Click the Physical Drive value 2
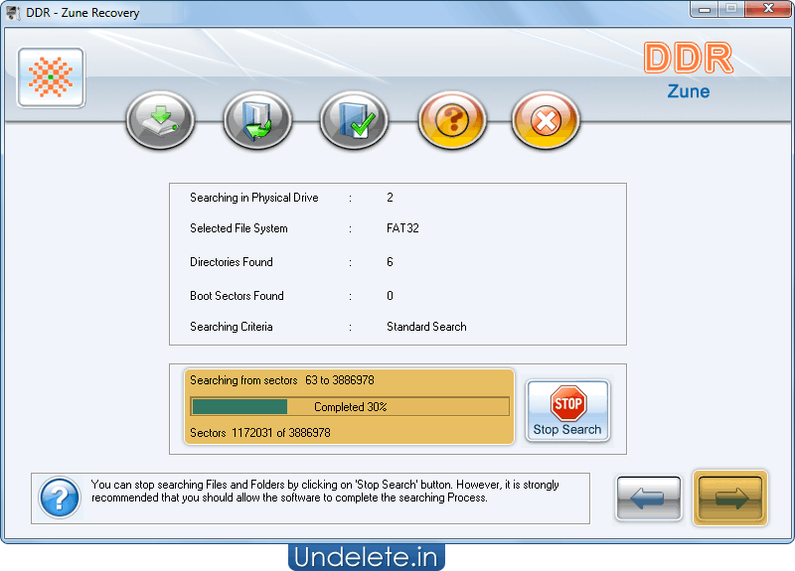The width and height of the screenshot is (795, 571). pos(390,198)
